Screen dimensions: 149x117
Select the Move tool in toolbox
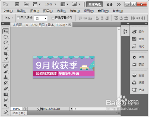click(x=6, y=31)
